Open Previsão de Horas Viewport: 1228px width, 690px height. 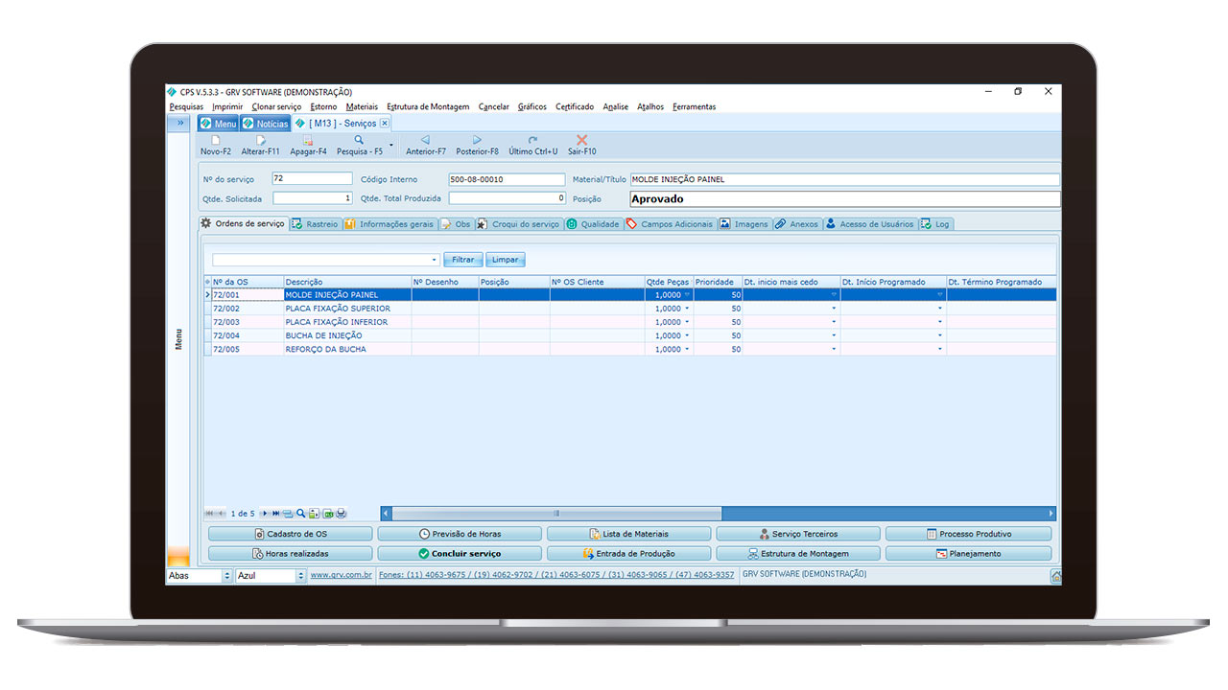tap(460, 534)
